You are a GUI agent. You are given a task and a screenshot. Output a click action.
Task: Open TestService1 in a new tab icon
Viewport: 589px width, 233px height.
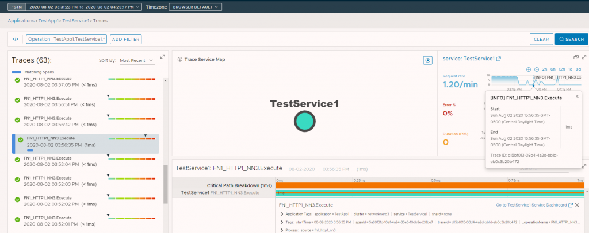pos(499,59)
